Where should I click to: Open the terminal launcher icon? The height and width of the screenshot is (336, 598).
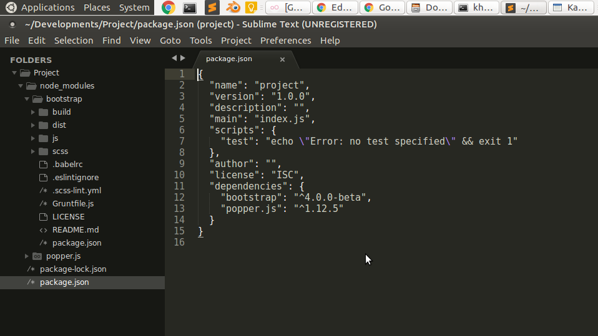click(190, 7)
